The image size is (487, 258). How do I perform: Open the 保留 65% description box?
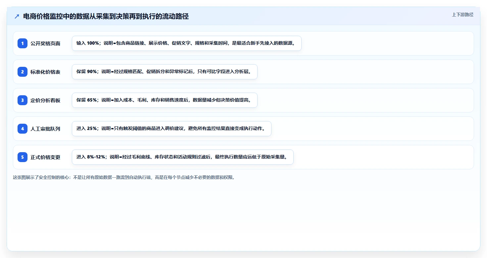(165, 100)
